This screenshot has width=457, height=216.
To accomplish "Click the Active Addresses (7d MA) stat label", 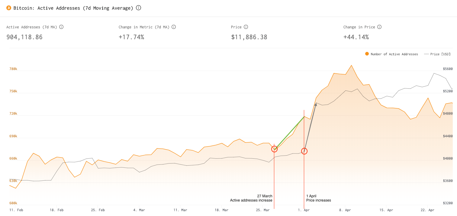I will pos(32,27).
